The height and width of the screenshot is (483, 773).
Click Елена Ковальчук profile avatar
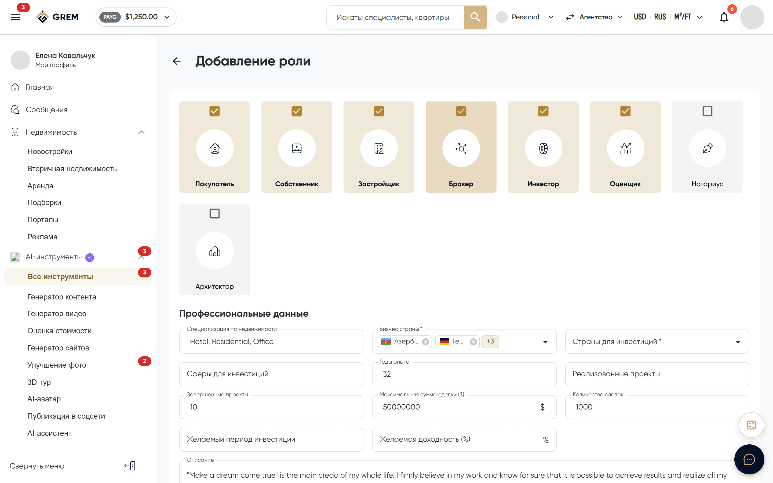(x=20, y=60)
